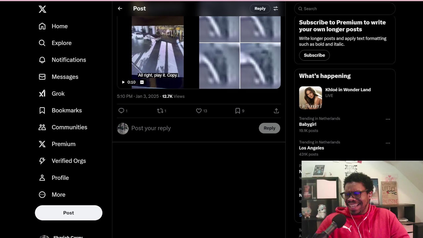Open Messages via the envelope icon
Screen dimensions: 423x238
[42, 77]
